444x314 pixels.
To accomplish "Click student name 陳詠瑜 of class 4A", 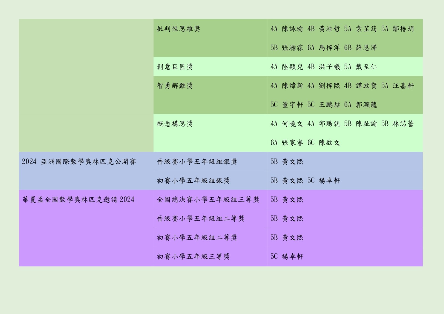I will (x=292, y=29).
